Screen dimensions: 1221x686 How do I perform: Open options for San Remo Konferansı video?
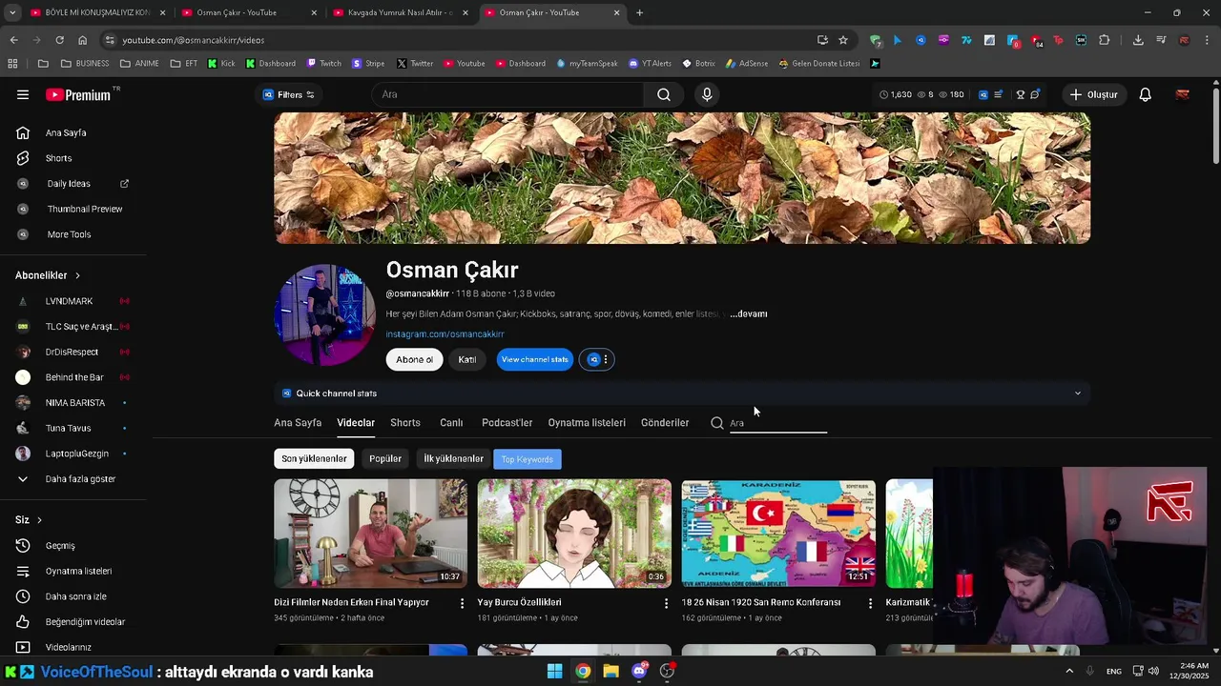coord(870,603)
